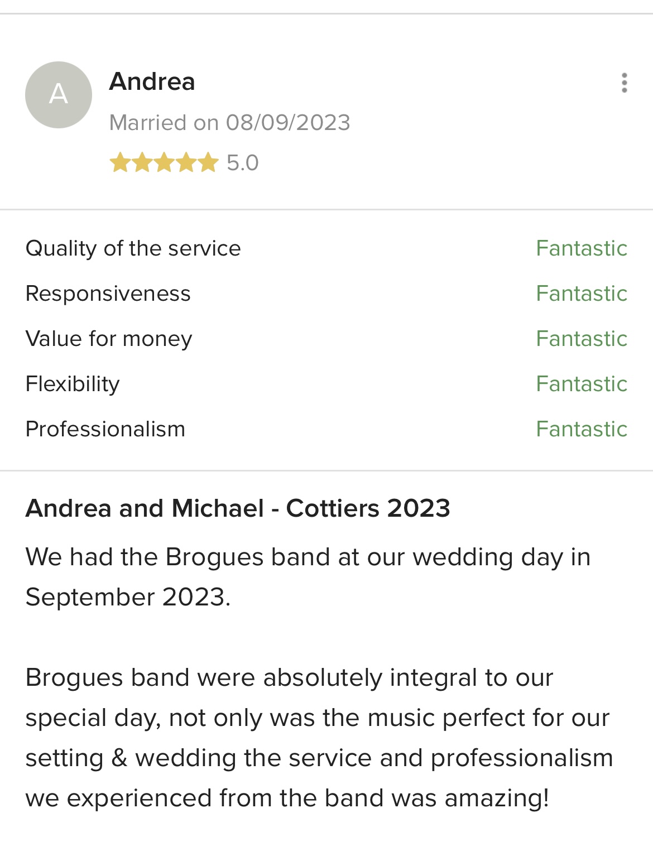Click Andrea's avatar circle
653x861 pixels.
coord(59,95)
